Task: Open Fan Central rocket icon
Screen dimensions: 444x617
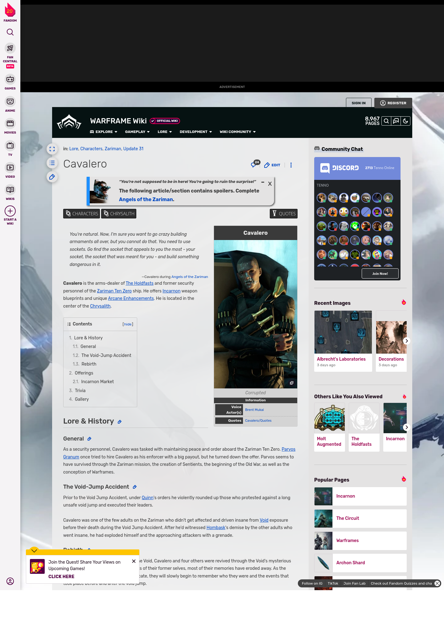Action: [x=10, y=48]
